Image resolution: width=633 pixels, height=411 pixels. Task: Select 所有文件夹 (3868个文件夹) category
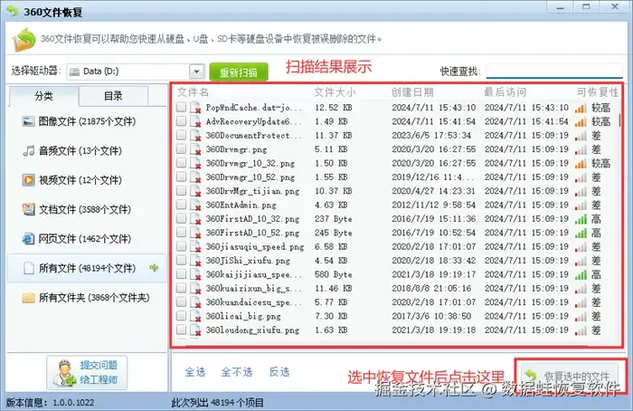pyautogui.click(x=87, y=298)
